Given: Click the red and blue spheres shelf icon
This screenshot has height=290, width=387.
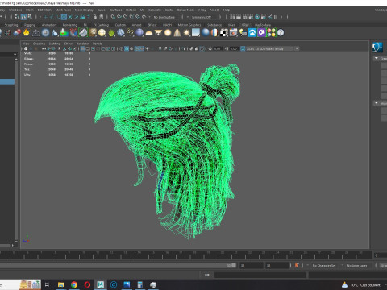Looking at the screenshot, I should pyautogui.click(x=17, y=33).
